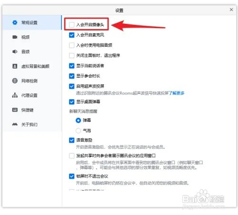Click the 设置 window title
Image resolution: width=238 pixels, height=215 pixels.
[119, 10]
